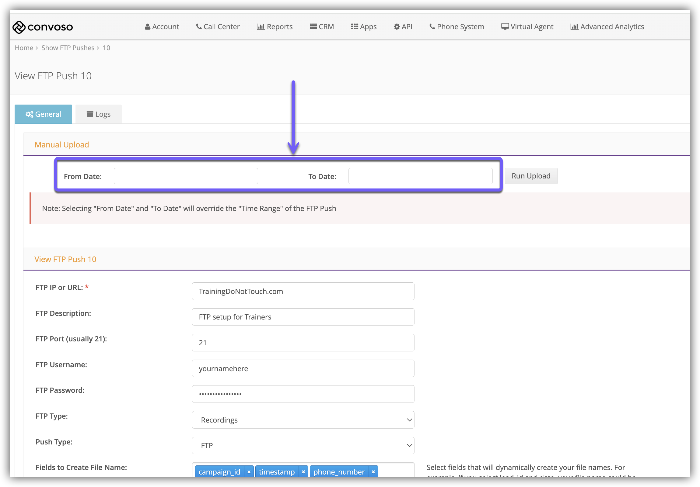Screen dimensions: 700x487
Task: Click the CRM list icon
Action: point(313,27)
